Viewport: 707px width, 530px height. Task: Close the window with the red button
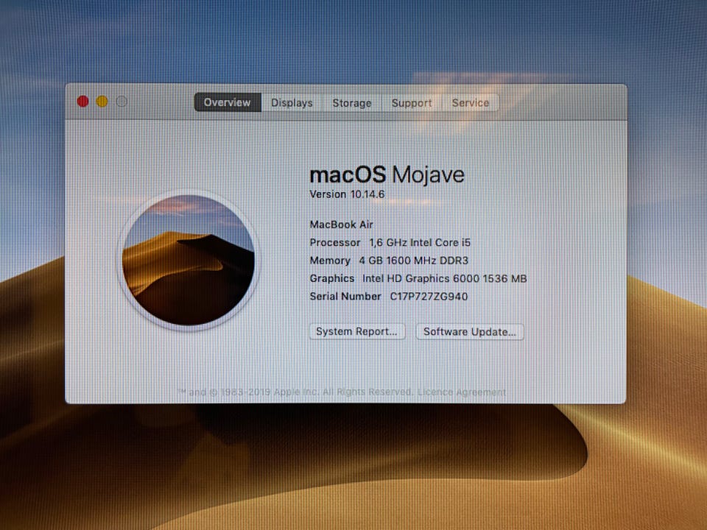(x=83, y=102)
